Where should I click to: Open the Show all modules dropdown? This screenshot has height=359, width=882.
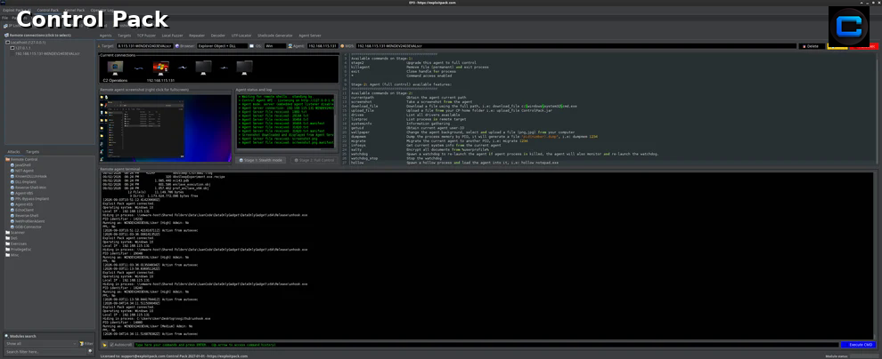coord(42,343)
